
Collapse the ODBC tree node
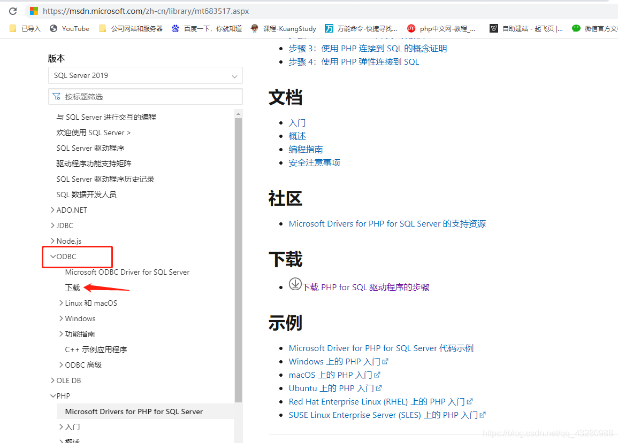[x=53, y=257]
